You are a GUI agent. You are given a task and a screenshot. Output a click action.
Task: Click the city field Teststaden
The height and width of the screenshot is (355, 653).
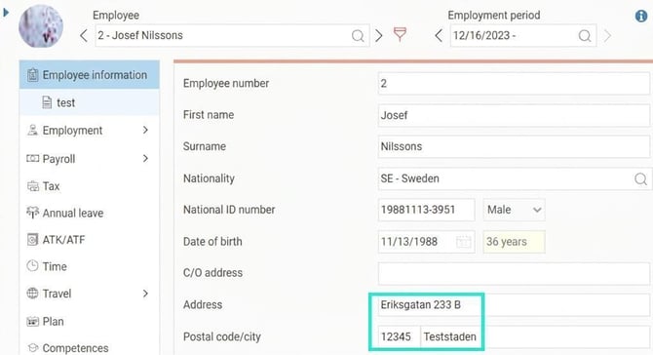(x=535, y=336)
